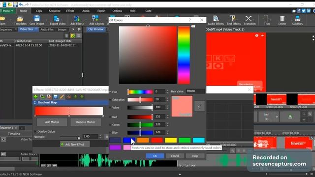This screenshot has width=315, height=177.
Task: Click the Red value field showing 255
Action: click(159, 117)
